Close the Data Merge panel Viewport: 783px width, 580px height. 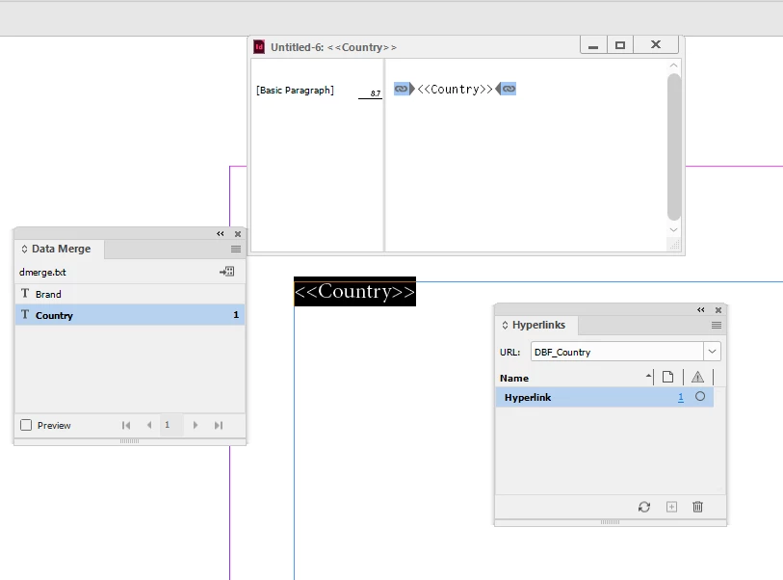[238, 234]
